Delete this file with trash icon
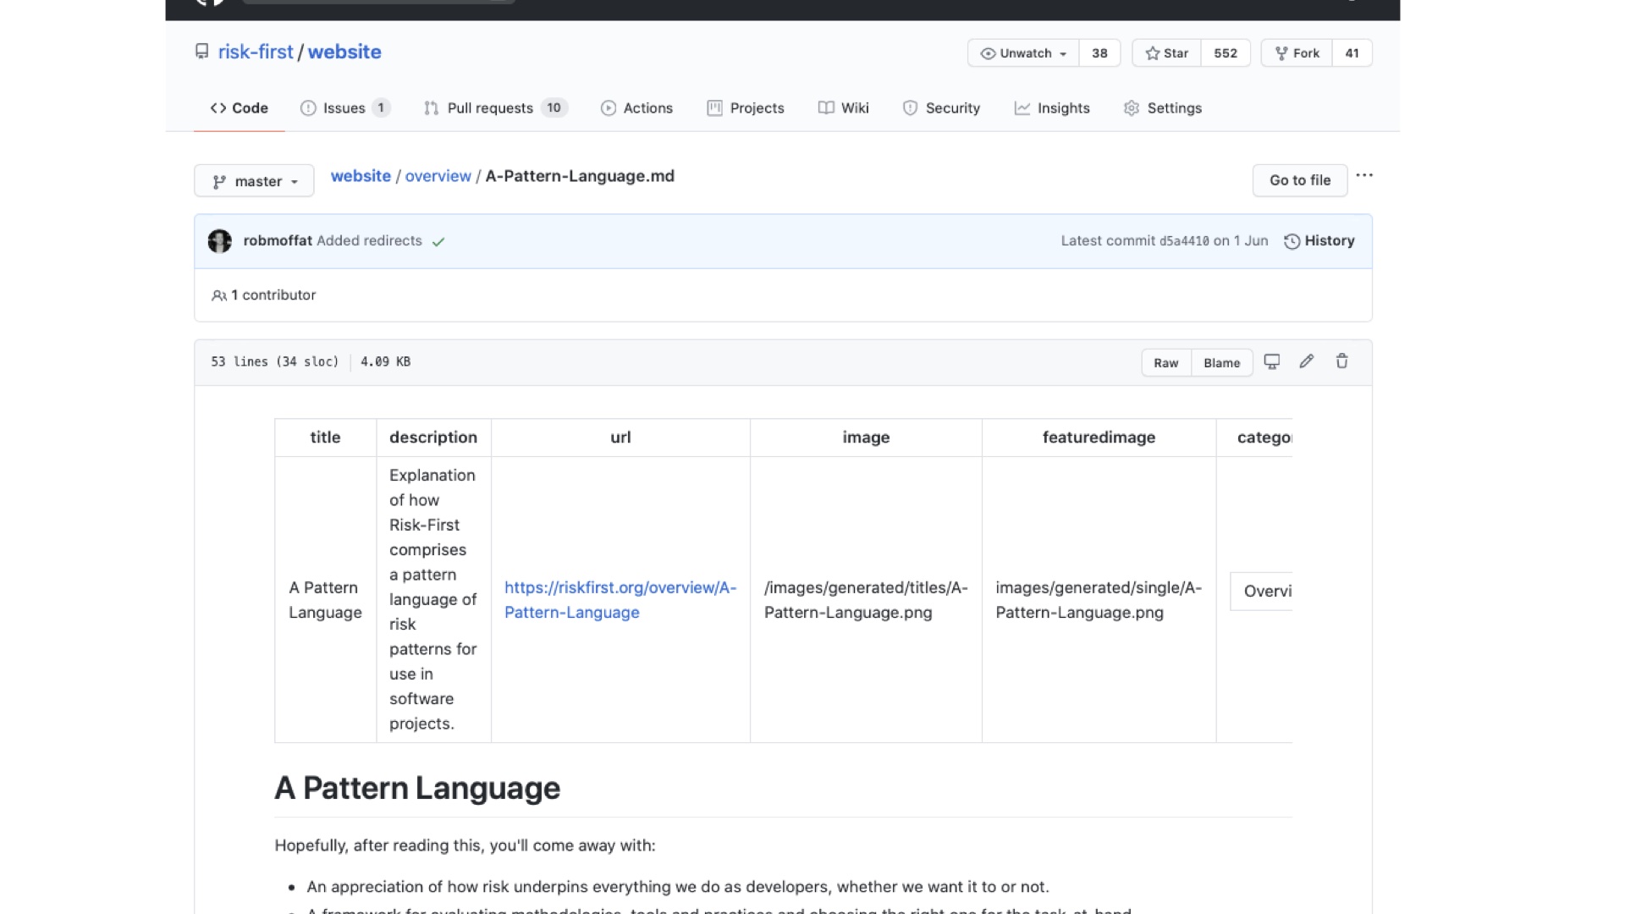Image resolution: width=1625 pixels, height=914 pixels. click(x=1341, y=361)
